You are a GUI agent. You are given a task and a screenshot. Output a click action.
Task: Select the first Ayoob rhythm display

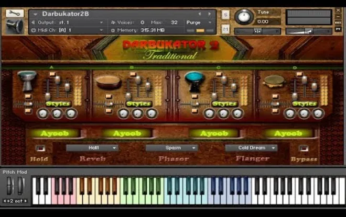tap(55, 133)
